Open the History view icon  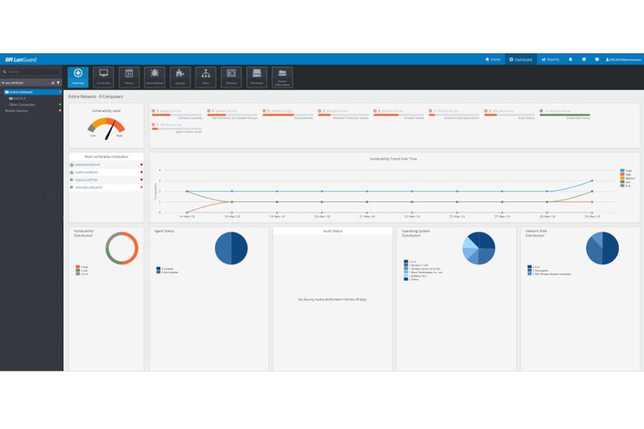click(129, 77)
